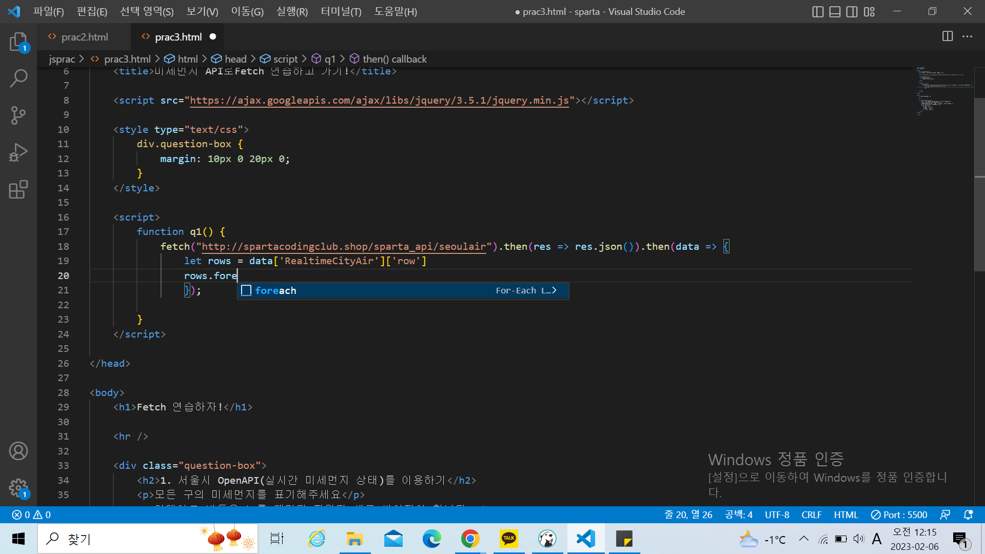This screenshot has width=985, height=554.
Task: Open notifications bell in status bar
Action: [968, 515]
